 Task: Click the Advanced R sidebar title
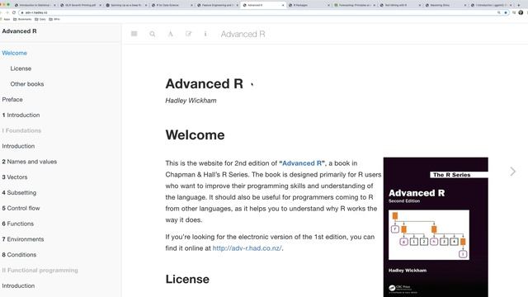tap(19, 31)
